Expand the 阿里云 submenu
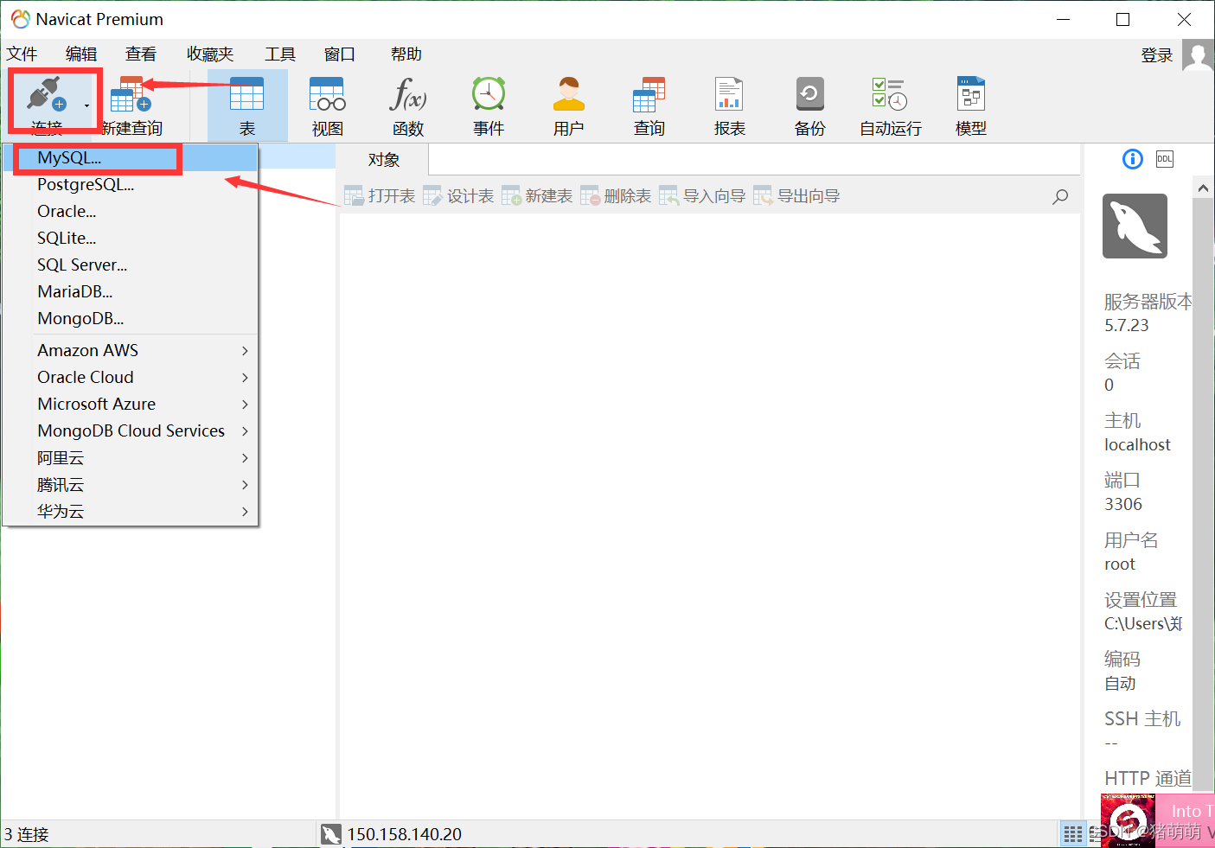 pos(131,458)
